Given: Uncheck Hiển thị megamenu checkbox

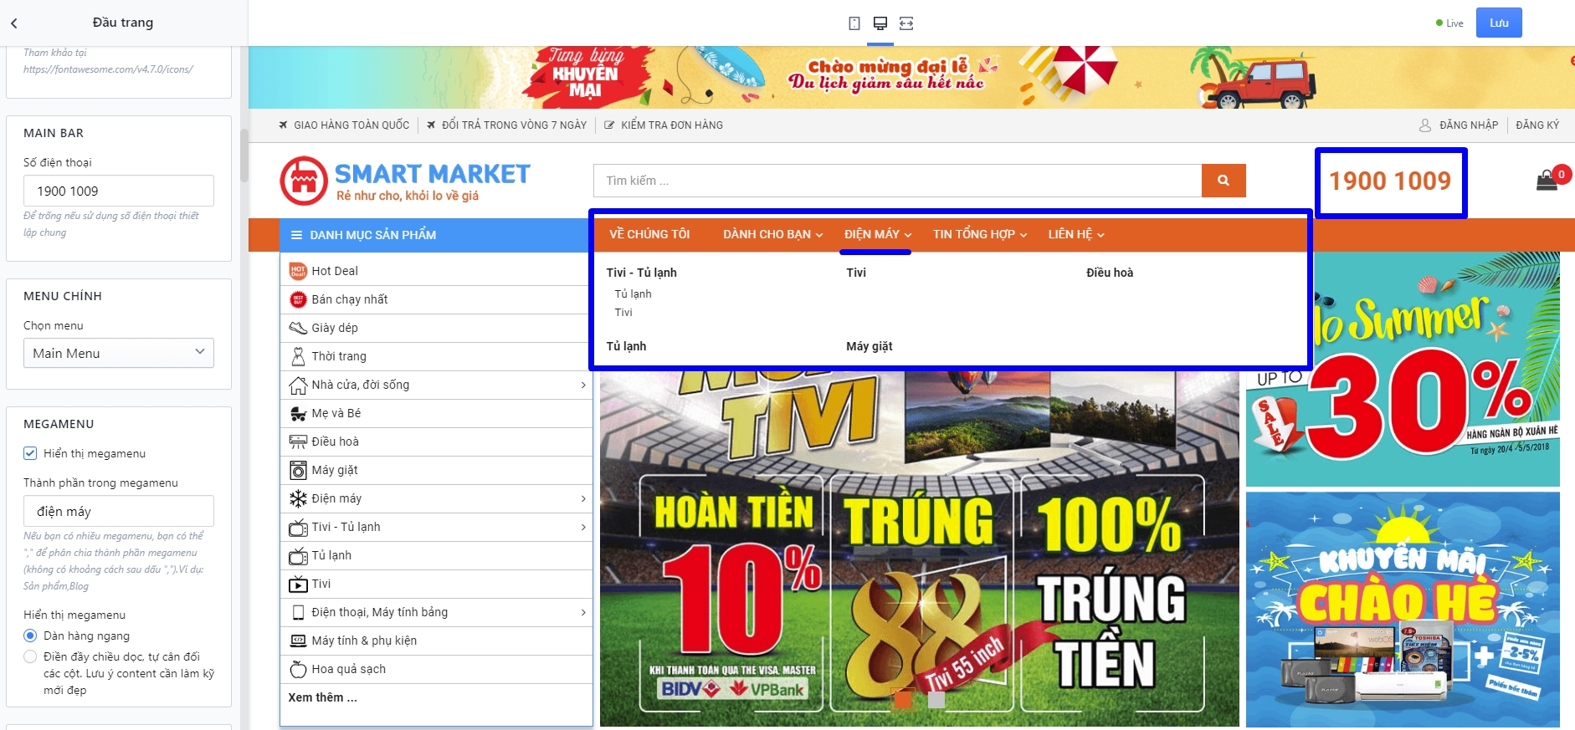Looking at the screenshot, I should pos(30,453).
